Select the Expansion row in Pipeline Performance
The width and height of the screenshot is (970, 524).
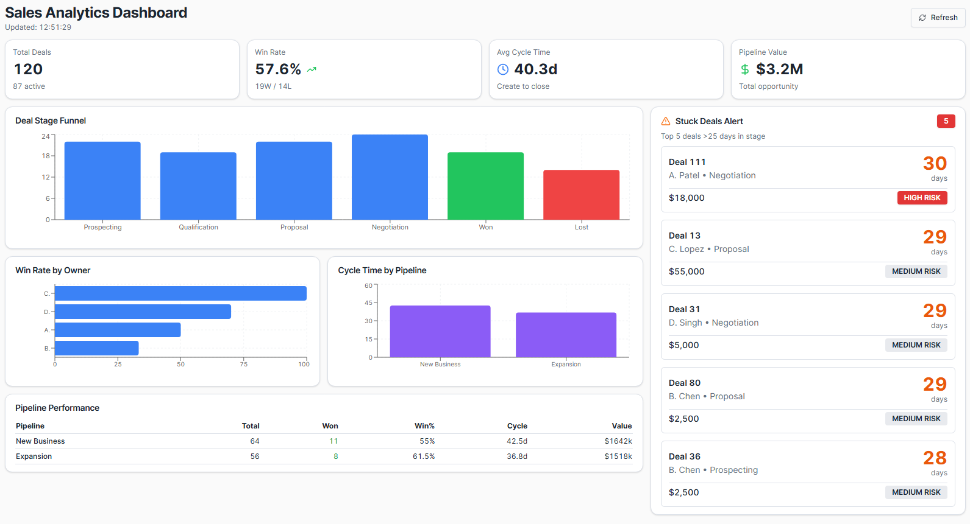click(x=324, y=456)
